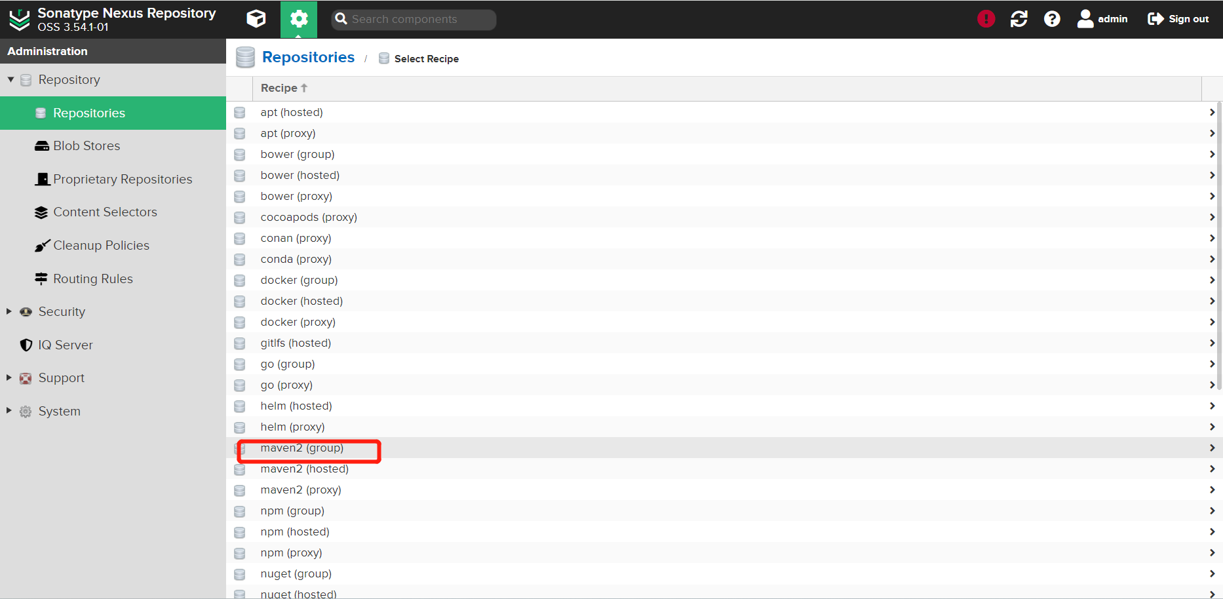
Task: Click Sign out
Action: tap(1178, 19)
